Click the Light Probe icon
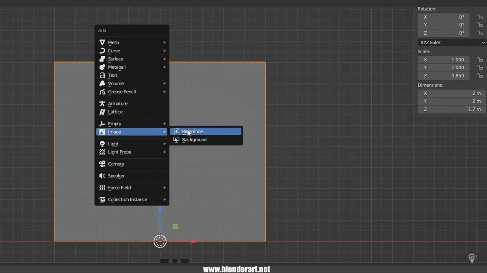 [x=102, y=152]
